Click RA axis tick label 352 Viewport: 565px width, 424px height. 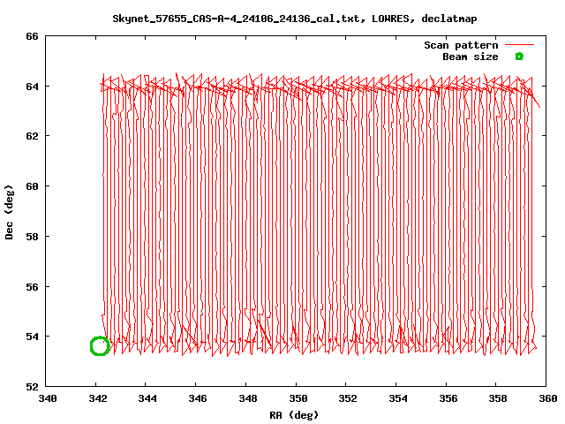coord(348,398)
